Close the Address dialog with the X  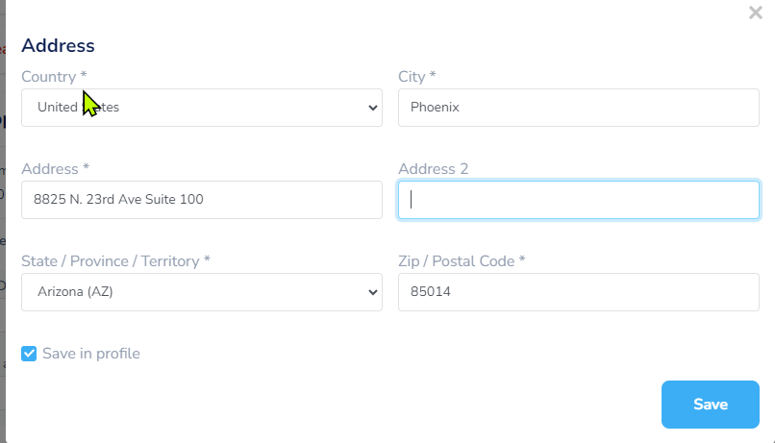756,13
